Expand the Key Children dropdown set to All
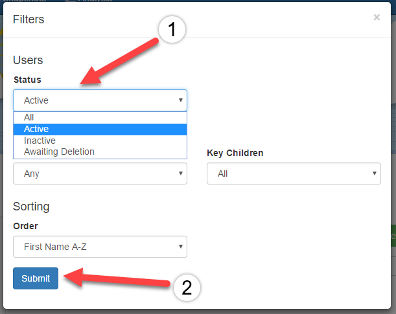This screenshot has width=396, height=314. 294,174
